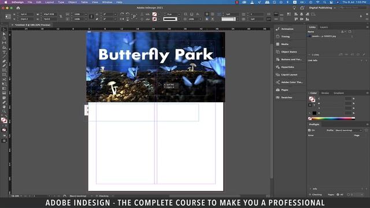The image size is (370, 208).
Task: Open the Window menu
Action: [x=107, y=2]
